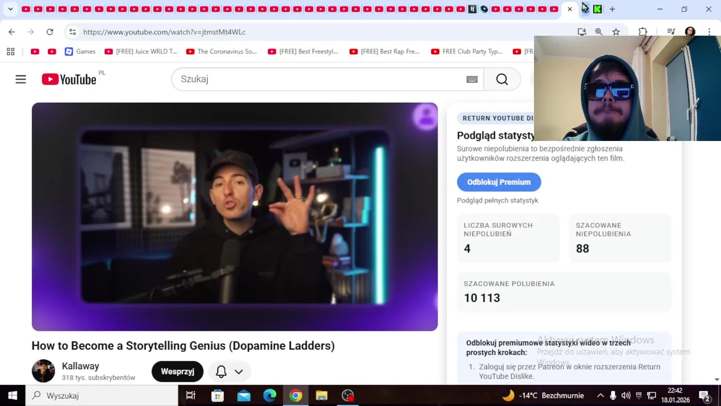This screenshot has height=406, width=721.
Task: Click the Kallaway channel name
Action: coord(81,366)
